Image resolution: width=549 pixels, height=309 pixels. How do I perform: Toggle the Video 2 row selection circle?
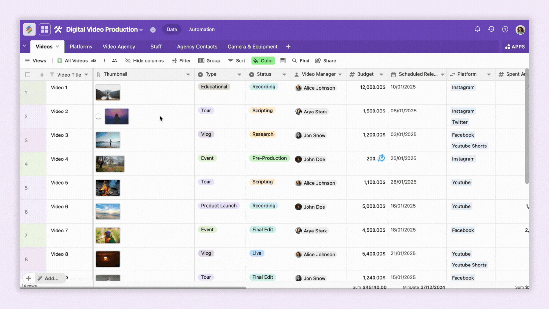tap(98, 116)
